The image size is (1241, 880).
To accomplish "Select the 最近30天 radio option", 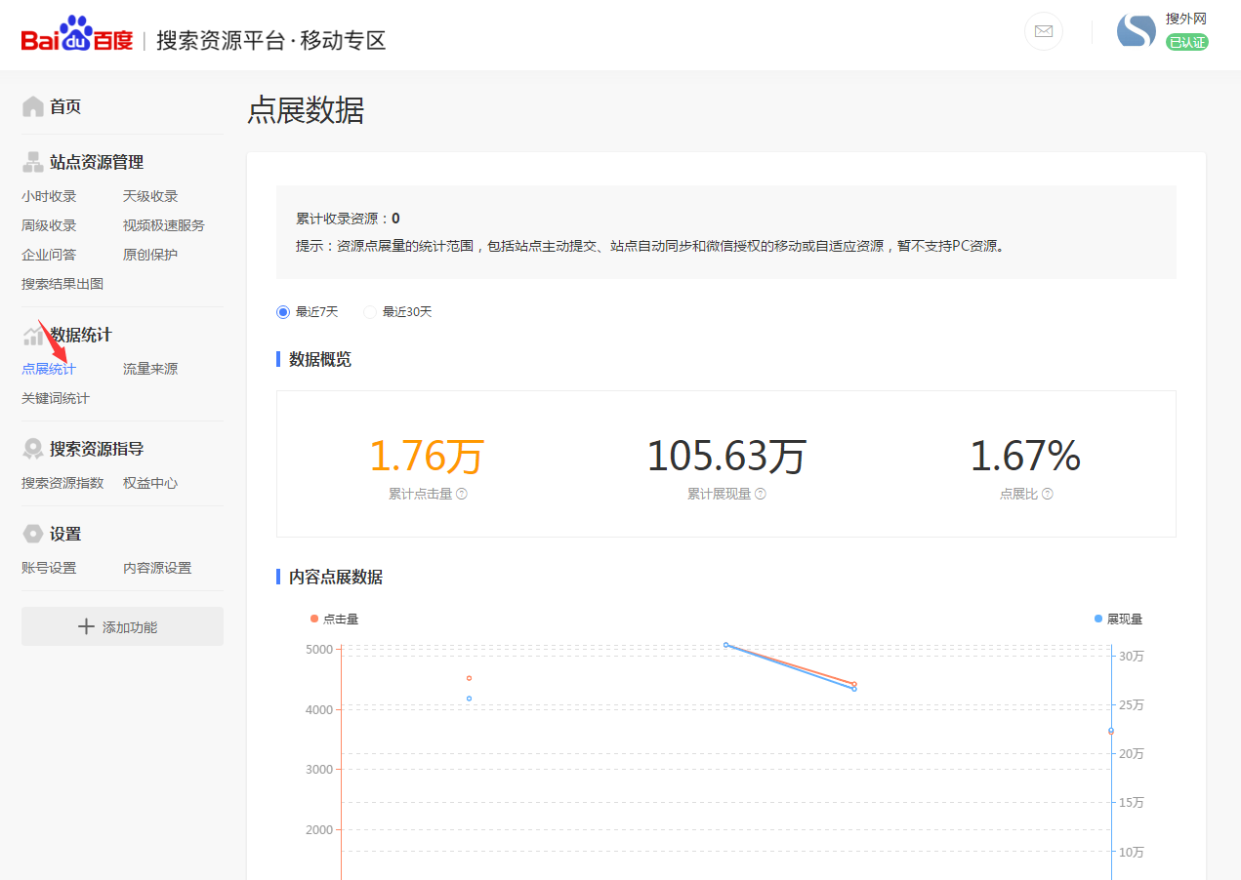I will pos(369,311).
